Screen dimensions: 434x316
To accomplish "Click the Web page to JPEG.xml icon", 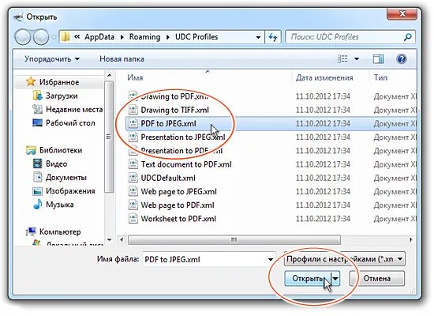I will click(x=133, y=191).
